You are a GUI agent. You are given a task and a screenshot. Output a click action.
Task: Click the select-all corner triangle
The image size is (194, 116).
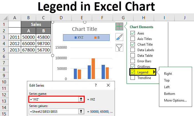(6, 18)
